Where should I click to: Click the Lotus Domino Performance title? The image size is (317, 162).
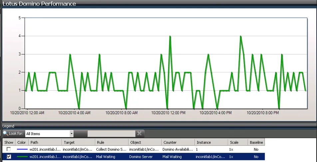click(x=39, y=4)
